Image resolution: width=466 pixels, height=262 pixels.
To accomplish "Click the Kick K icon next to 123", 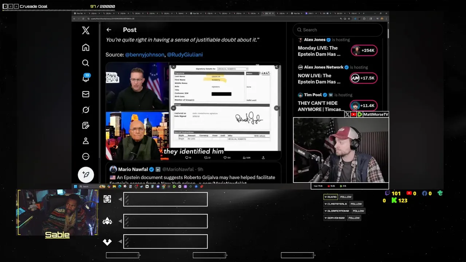I will (394, 200).
